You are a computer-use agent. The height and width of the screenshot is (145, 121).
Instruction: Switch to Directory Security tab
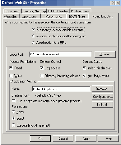pyautogui.click(x=34, y=11)
